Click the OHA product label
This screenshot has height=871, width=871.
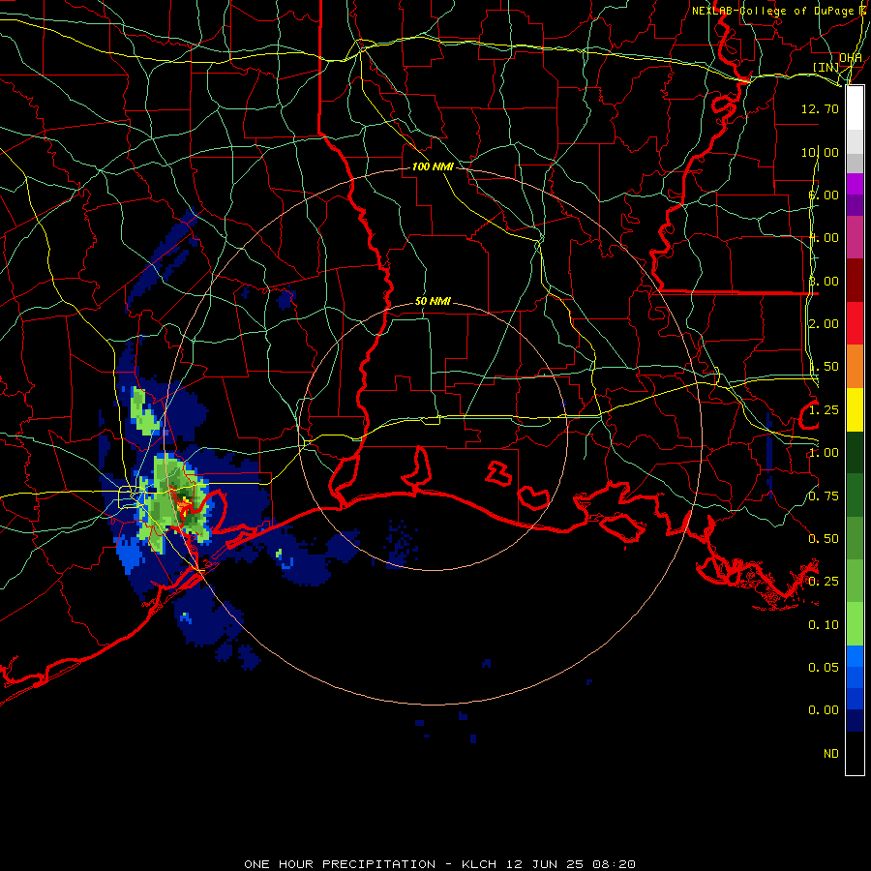pyautogui.click(x=850, y=57)
